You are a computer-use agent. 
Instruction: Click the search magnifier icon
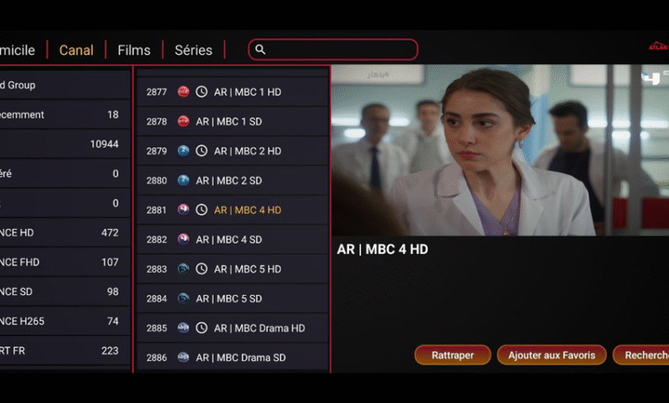(x=261, y=50)
